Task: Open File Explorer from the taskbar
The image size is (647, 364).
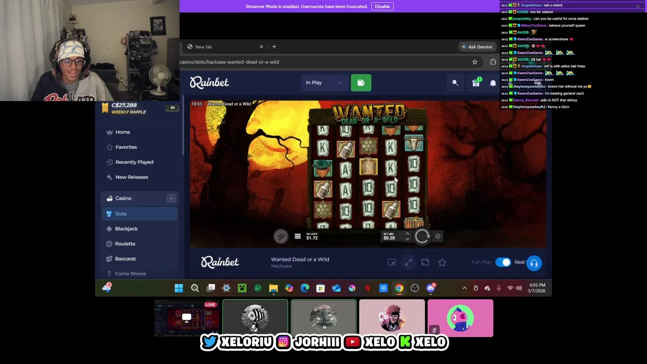Action: point(273,288)
